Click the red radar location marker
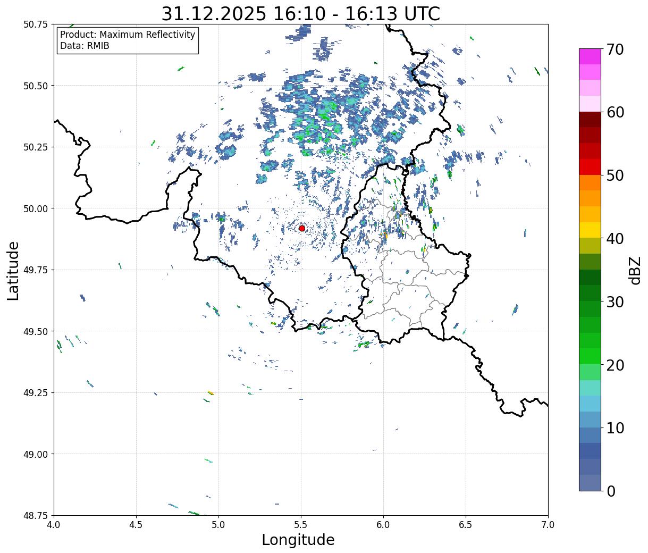 click(x=302, y=228)
